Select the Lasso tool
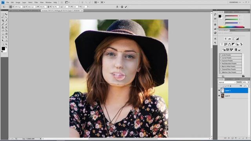The width and height of the screenshot is (251, 141). tap(3, 17)
